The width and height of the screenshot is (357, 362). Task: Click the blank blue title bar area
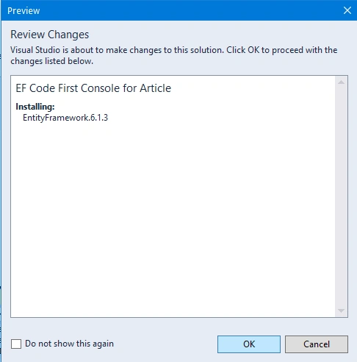(x=191, y=10)
